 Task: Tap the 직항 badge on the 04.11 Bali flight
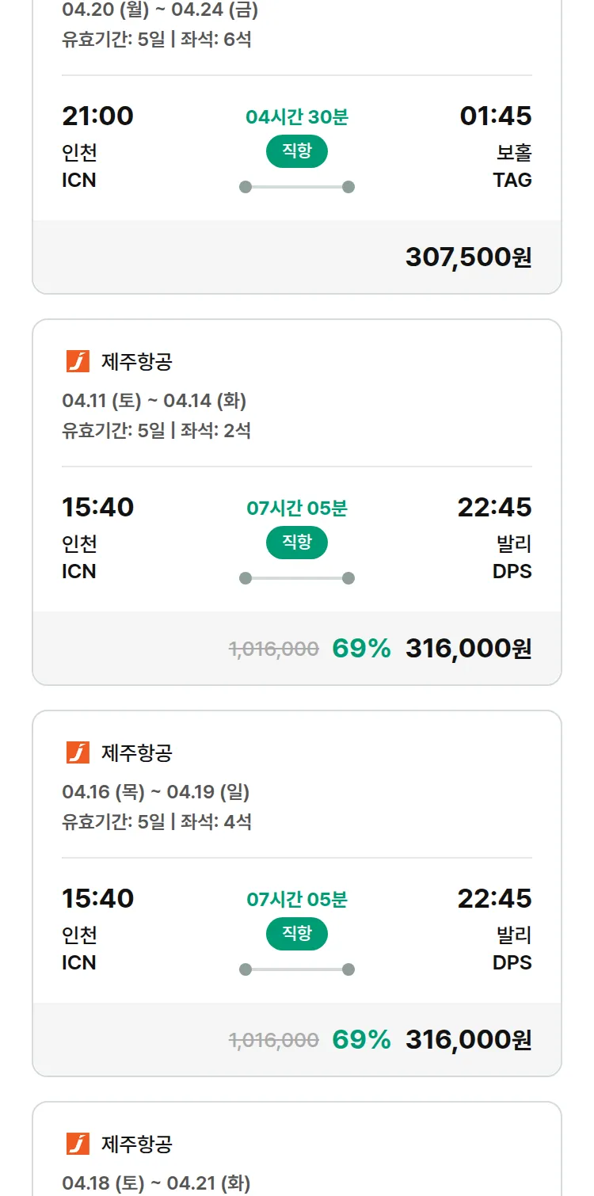(296, 543)
